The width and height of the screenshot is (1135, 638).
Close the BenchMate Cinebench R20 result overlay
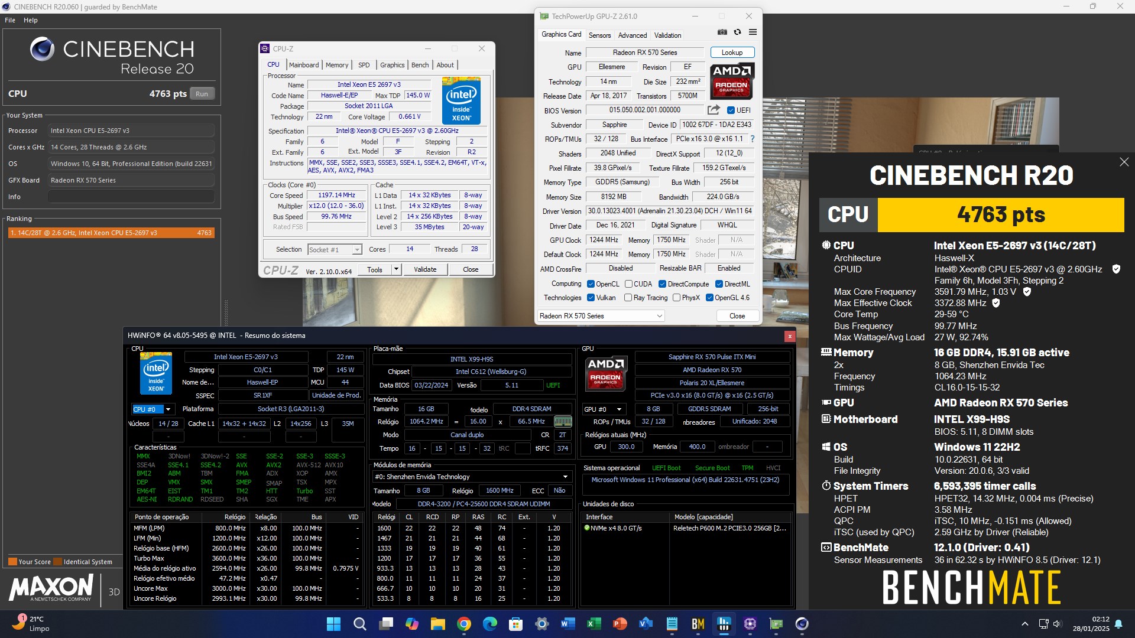point(1124,162)
